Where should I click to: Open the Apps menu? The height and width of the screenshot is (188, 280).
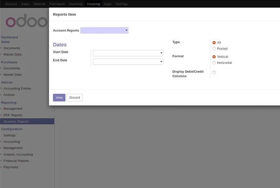tap(108, 4)
